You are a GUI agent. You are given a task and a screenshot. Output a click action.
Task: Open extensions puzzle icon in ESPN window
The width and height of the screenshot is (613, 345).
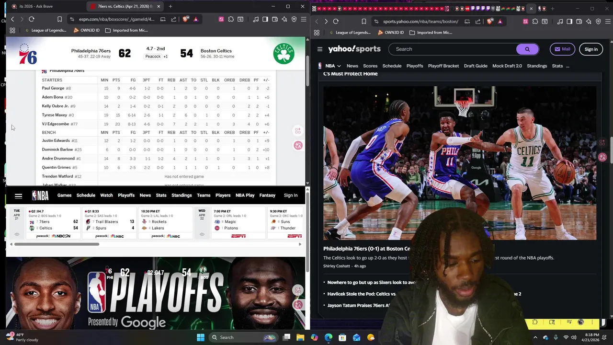click(231, 19)
